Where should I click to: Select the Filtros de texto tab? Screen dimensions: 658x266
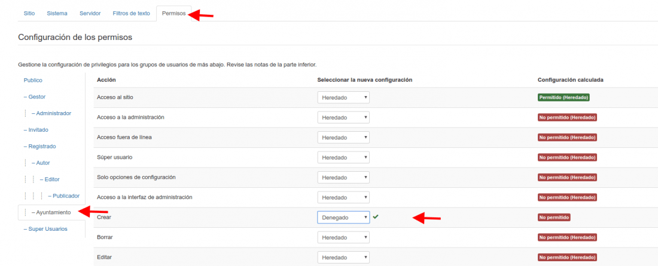[x=132, y=13]
